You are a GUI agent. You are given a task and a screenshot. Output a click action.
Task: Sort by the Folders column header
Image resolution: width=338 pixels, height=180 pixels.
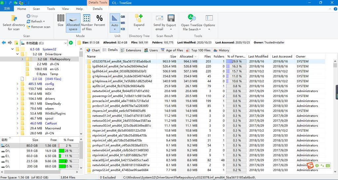tap(219, 57)
